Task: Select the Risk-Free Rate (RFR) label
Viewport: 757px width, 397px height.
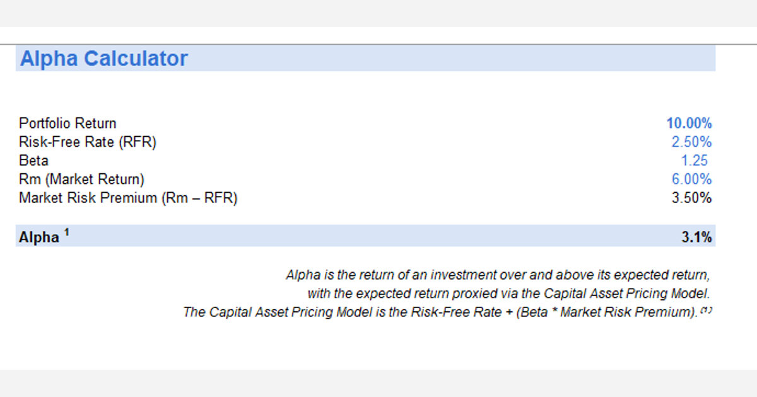Action: pyautogui.click(x=87, y=142)
